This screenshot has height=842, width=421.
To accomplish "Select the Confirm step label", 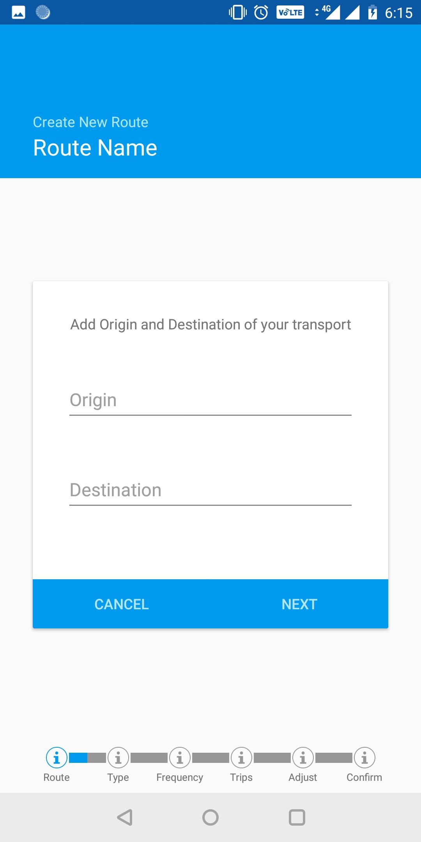I will click(x=364, y=777).
